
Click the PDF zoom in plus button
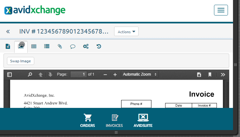(x=115, y=75)
